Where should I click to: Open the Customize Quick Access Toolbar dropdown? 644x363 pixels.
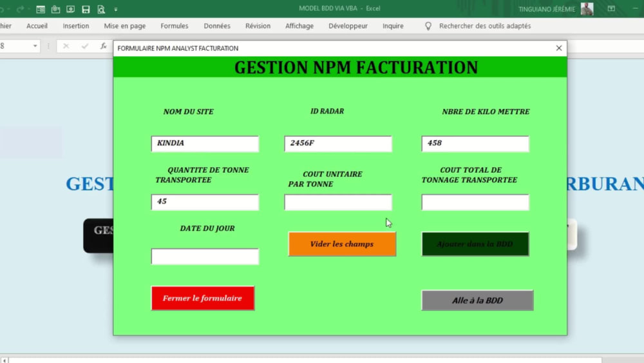click(x=116, y=9)
